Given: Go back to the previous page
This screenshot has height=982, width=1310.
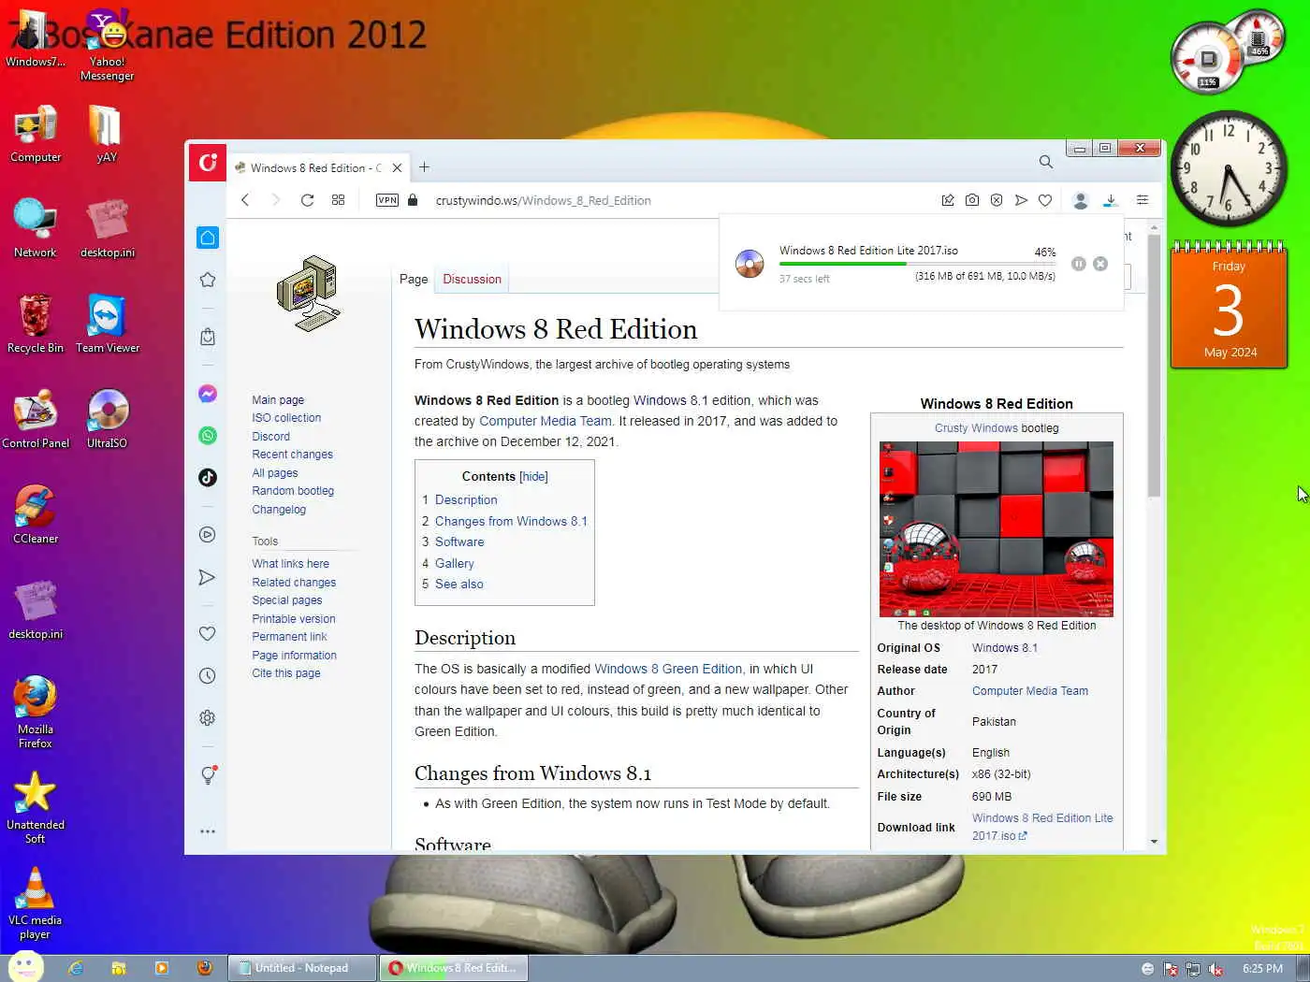Looking at the screenshot, I should click(x=245, y=200).
